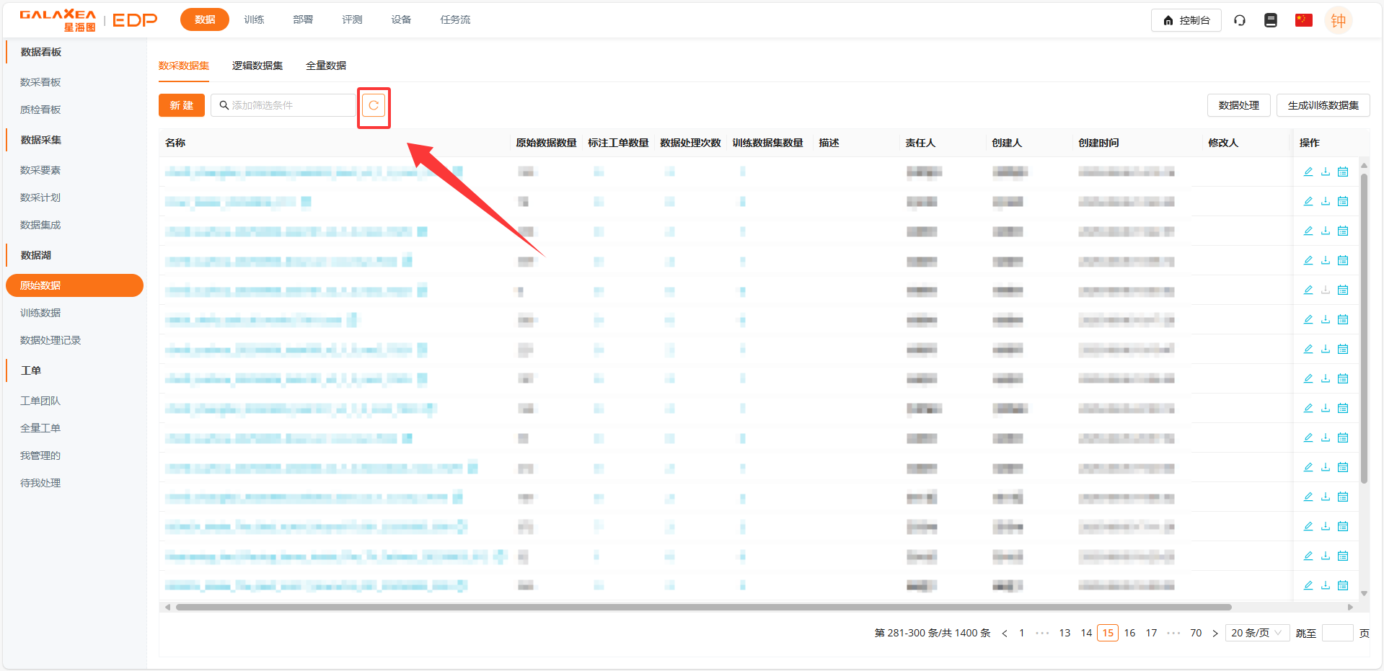Expand the collapsed pages before page 13

coord(1042,633)
